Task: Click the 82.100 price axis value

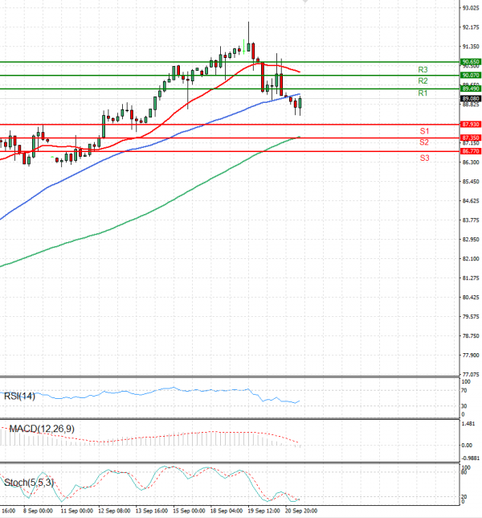Action: [471, 259]
